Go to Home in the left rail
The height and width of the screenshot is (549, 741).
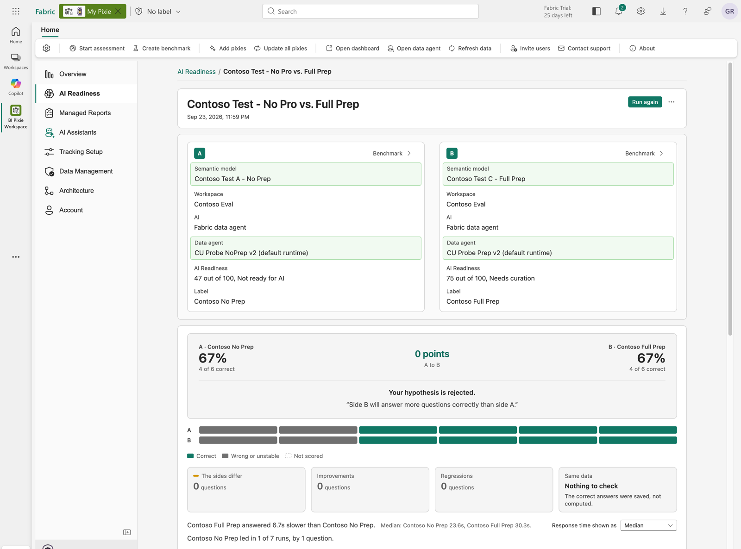click(16, 35)
